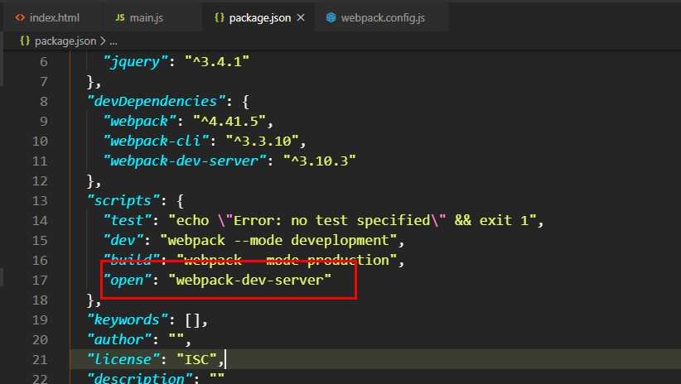Click the "^4.41.5" version value
This screenshot has width=681, height=384.
click(x=229, y=122)
